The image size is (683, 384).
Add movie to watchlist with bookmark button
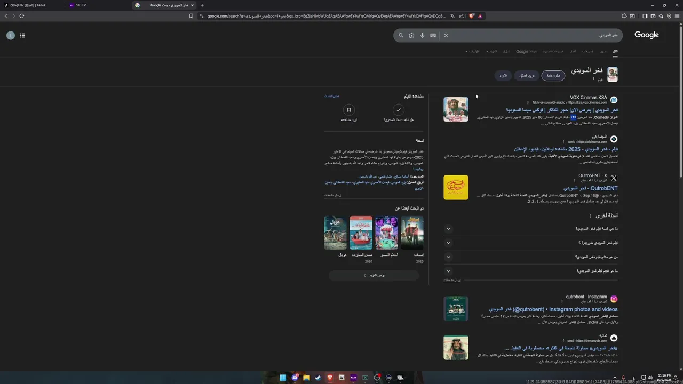349,110
